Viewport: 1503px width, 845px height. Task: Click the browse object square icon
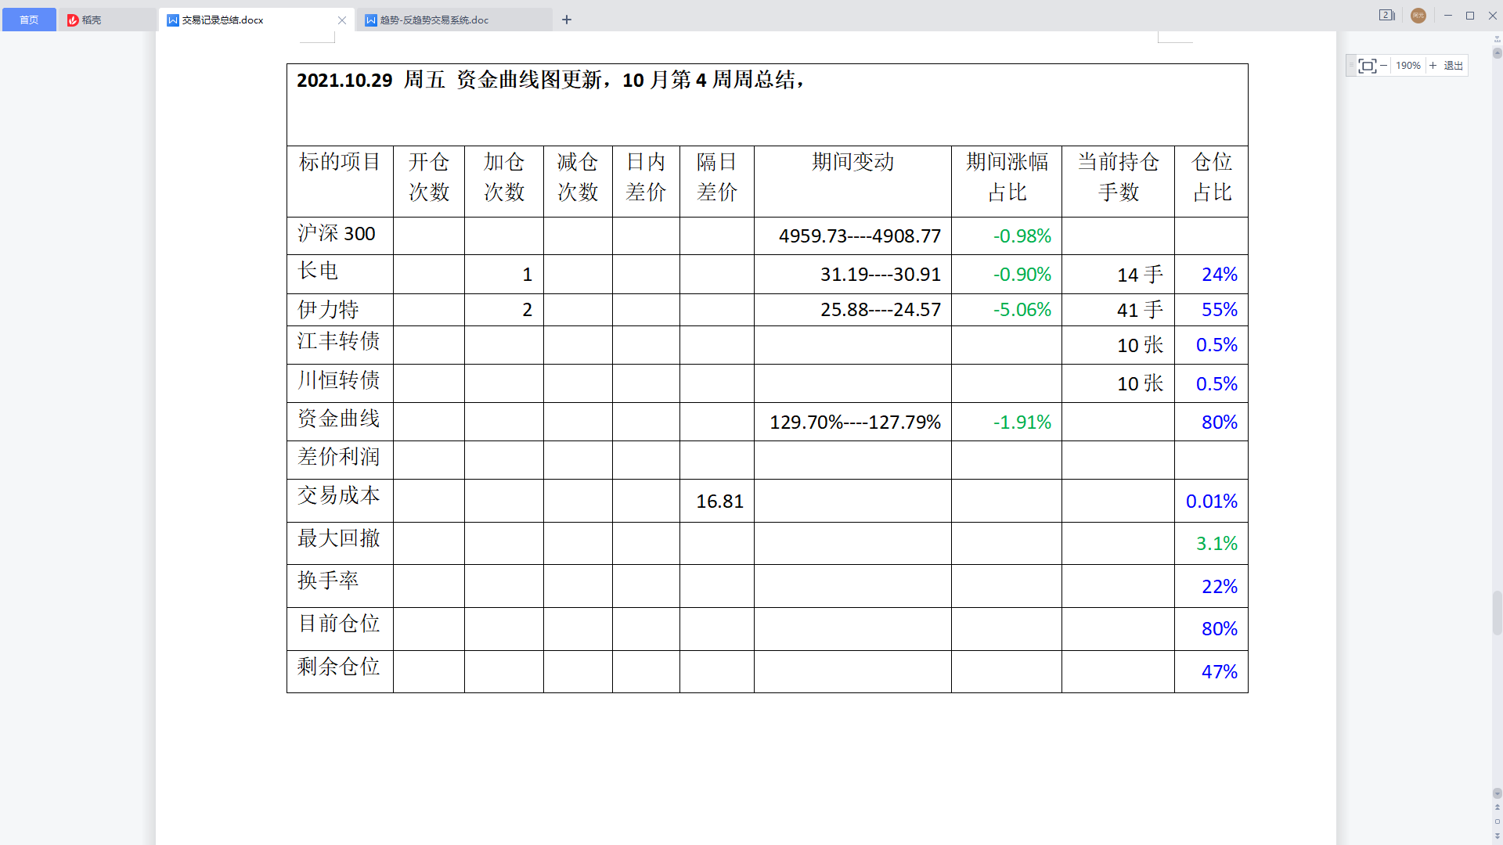pyautogui.click(x=1498, y=822)
